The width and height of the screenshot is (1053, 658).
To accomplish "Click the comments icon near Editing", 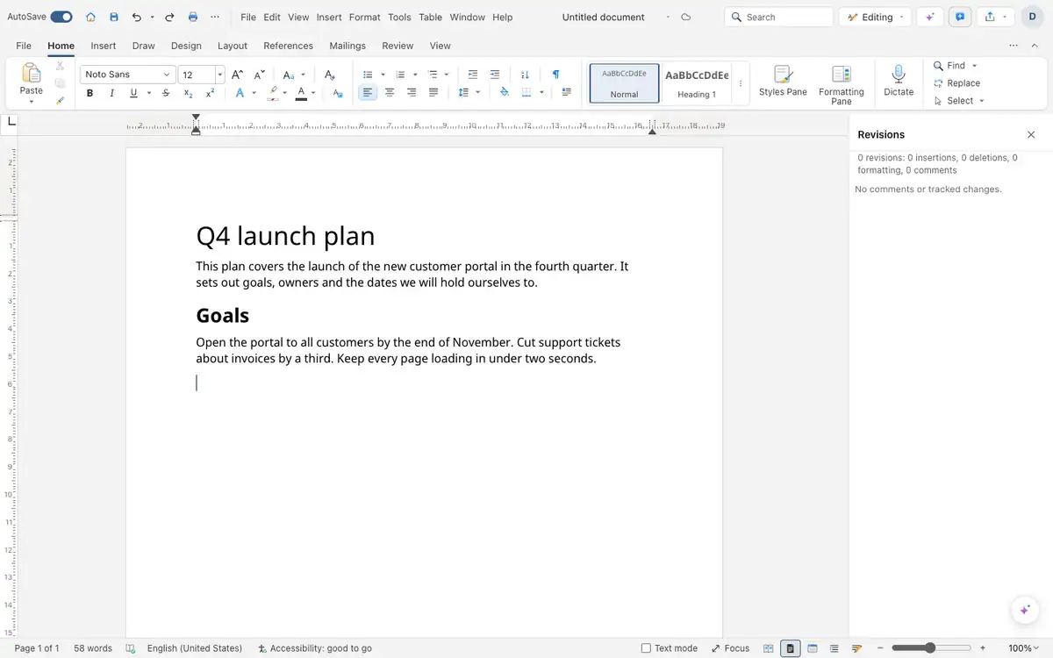I will point(959,17).
